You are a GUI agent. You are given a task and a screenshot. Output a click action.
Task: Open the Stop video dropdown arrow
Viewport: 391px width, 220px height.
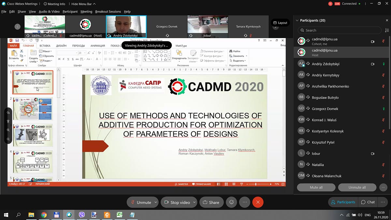point(194,202)
